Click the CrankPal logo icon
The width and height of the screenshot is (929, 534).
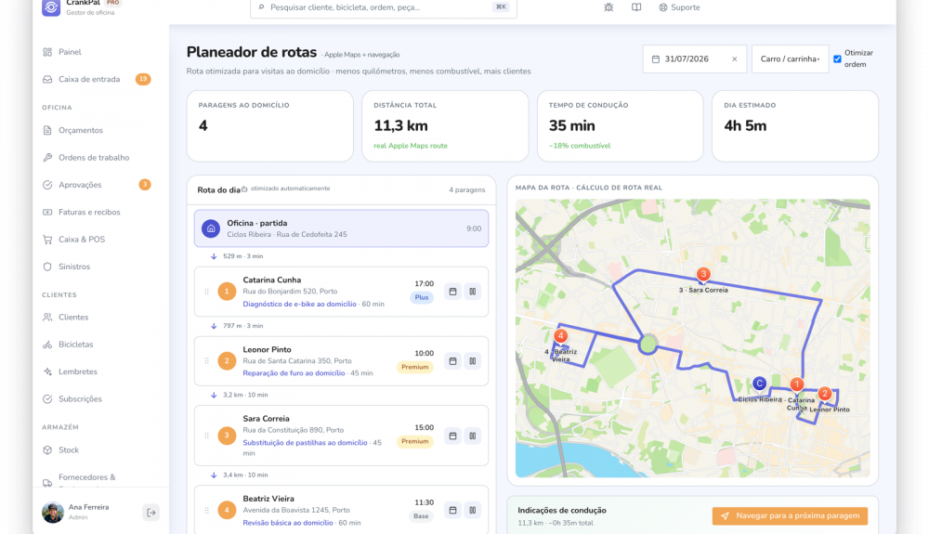point(51,7)
